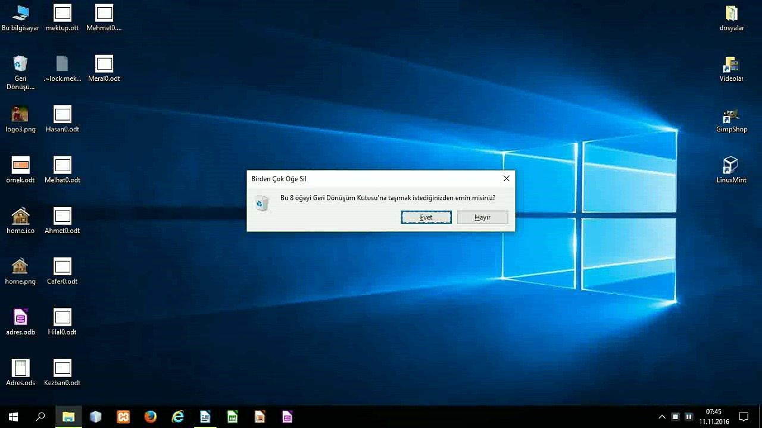762x428 pixels.
Task: Open the Windows Start menu
Action: click(13, 417)
